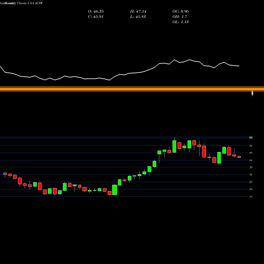Click the 39 price axis label

251,167
